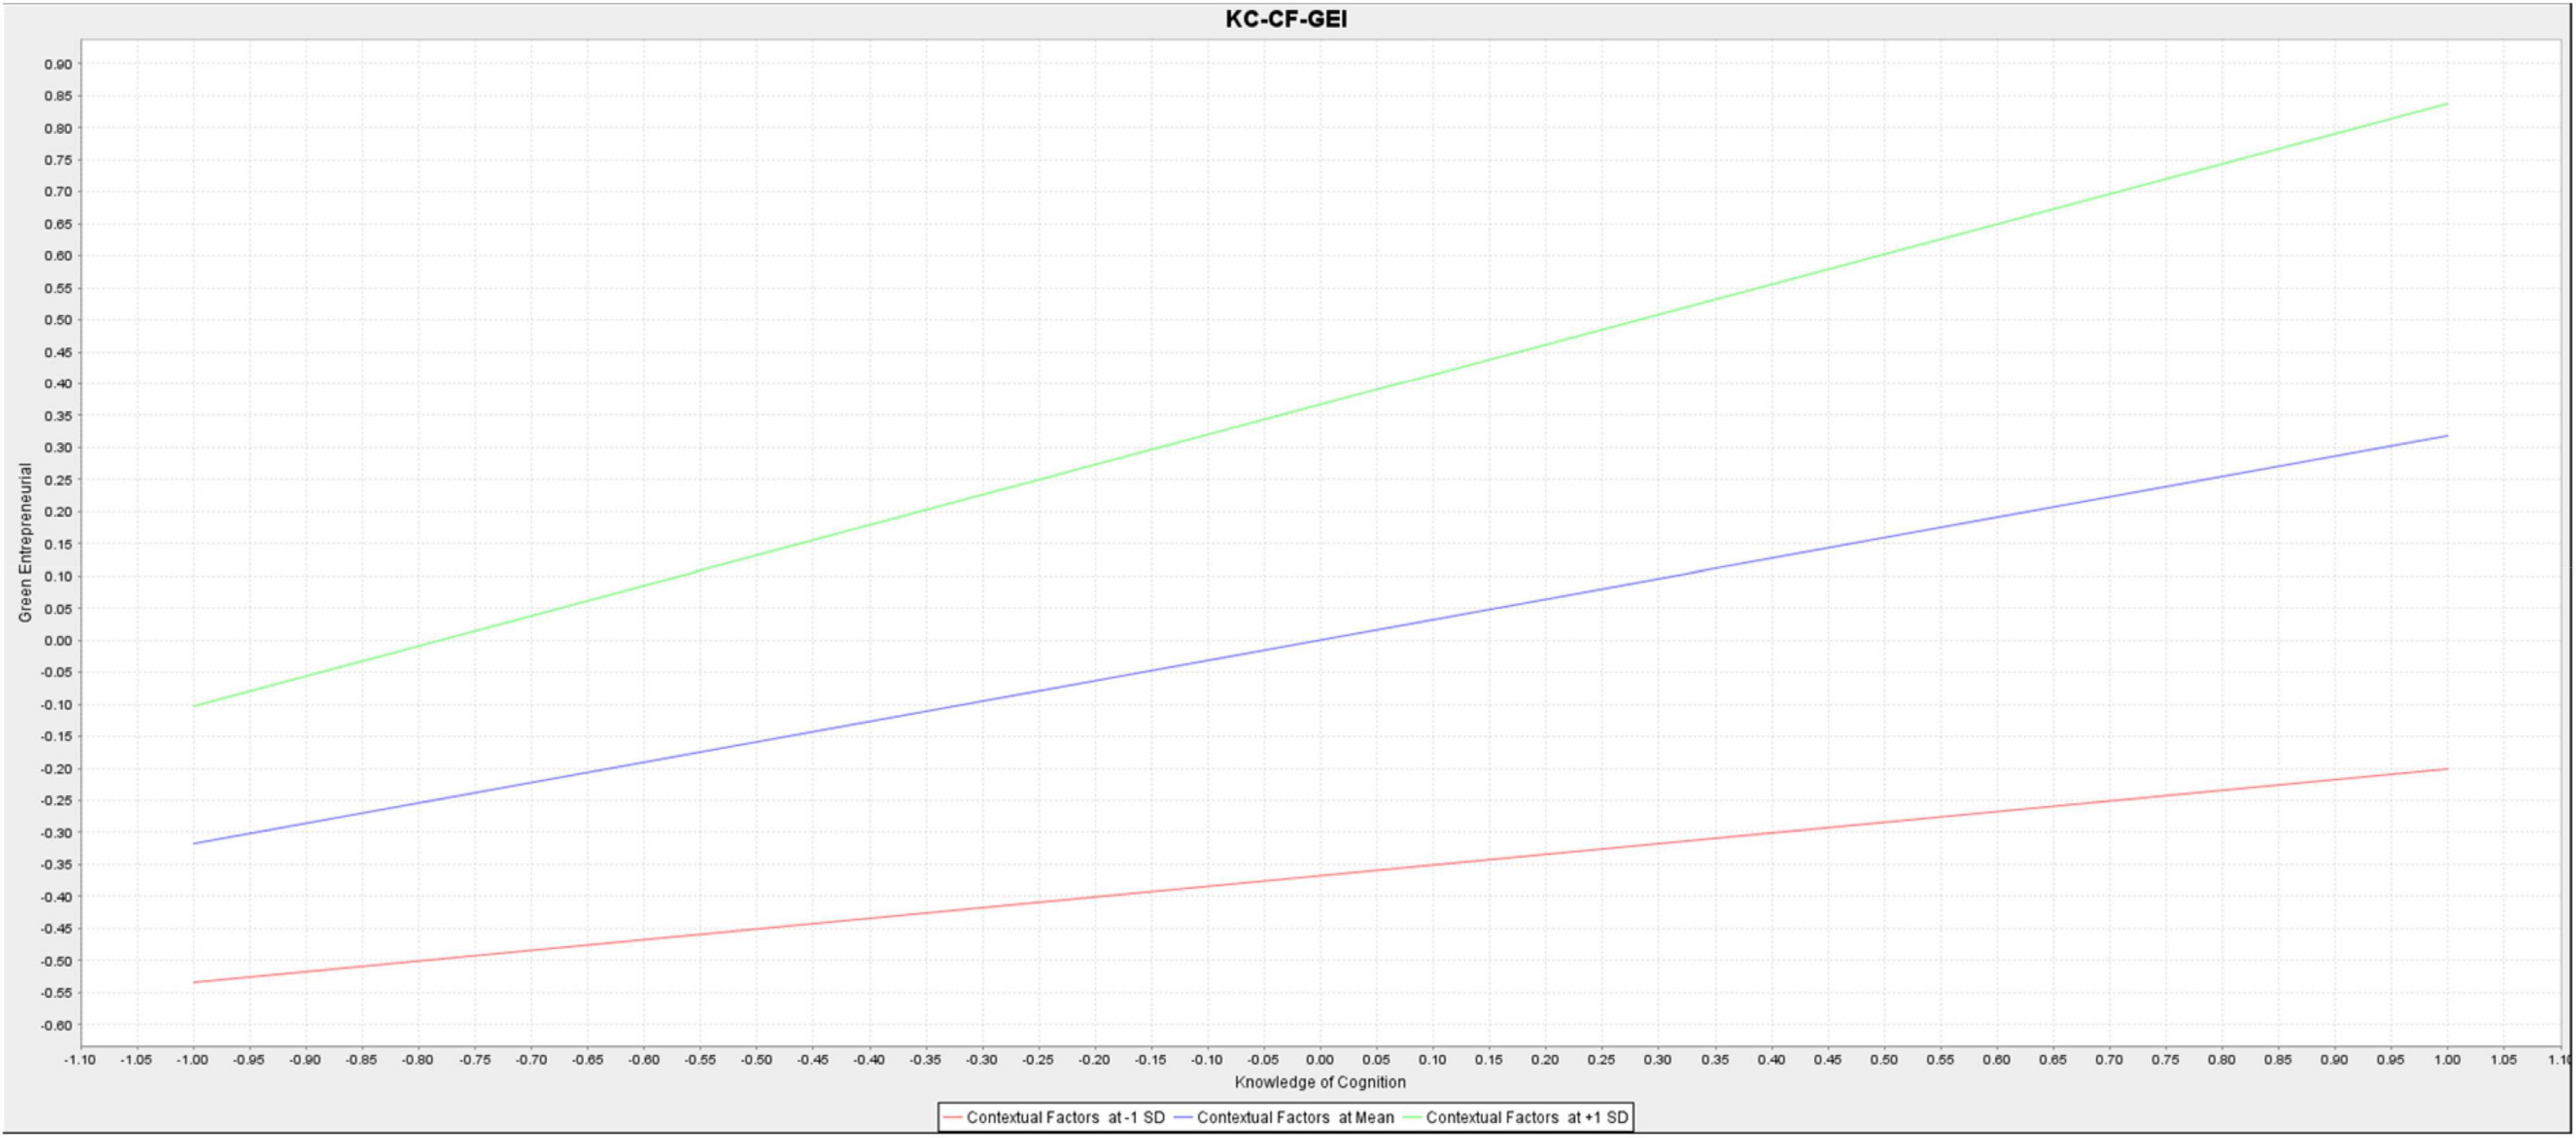Click the red -1 SD line in the plot

coord(1320,876)
